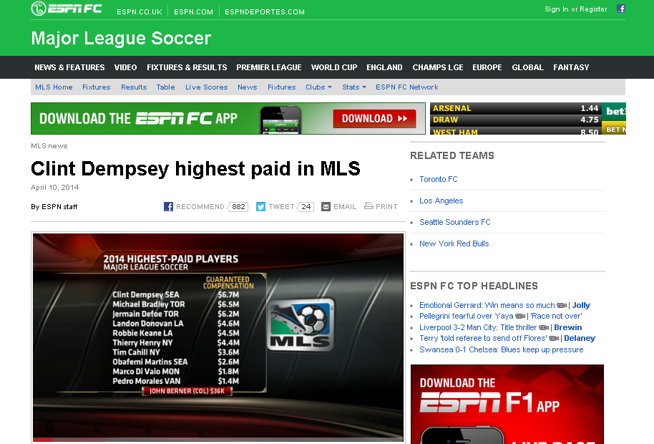
Task: Expand the Stats dropdown in sub-navigation
Action: [x=353, y=87]
